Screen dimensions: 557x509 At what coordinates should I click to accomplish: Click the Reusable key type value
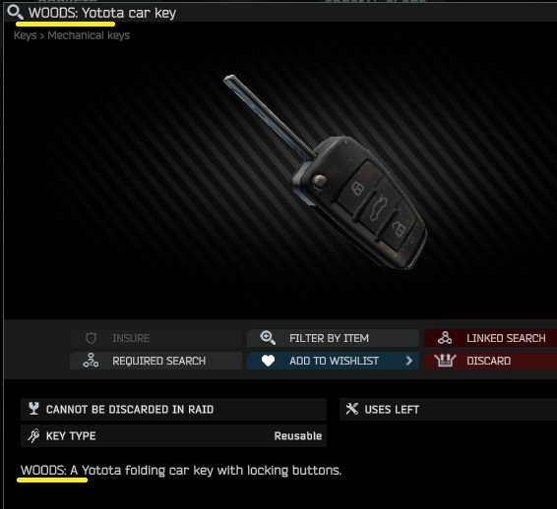pos(297,436)
